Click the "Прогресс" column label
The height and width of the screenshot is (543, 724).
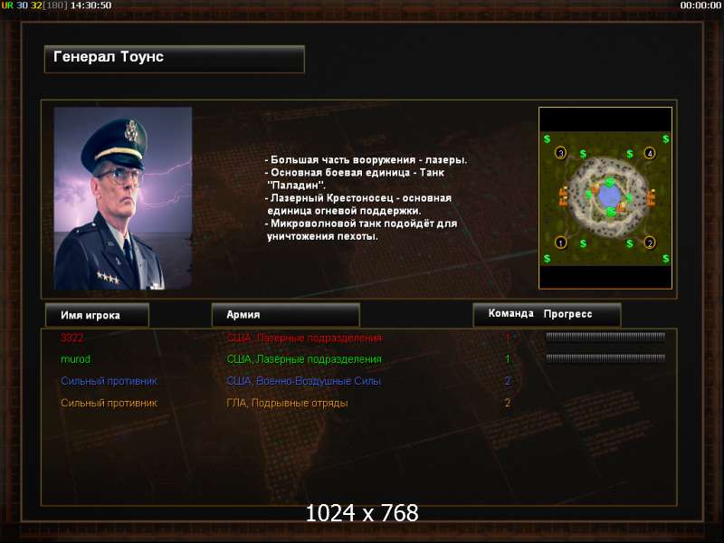[567, 314]
